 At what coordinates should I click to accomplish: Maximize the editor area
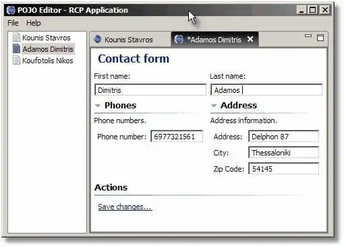(x=320, y=38)
